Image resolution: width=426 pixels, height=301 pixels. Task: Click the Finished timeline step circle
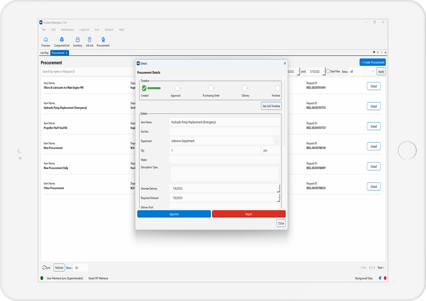[277, 88]
